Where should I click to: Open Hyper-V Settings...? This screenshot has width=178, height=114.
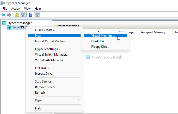[54, 49]
